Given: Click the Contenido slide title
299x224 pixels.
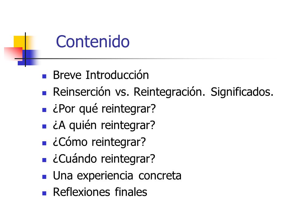Looking at the screenshot, I should pos(93,41).
